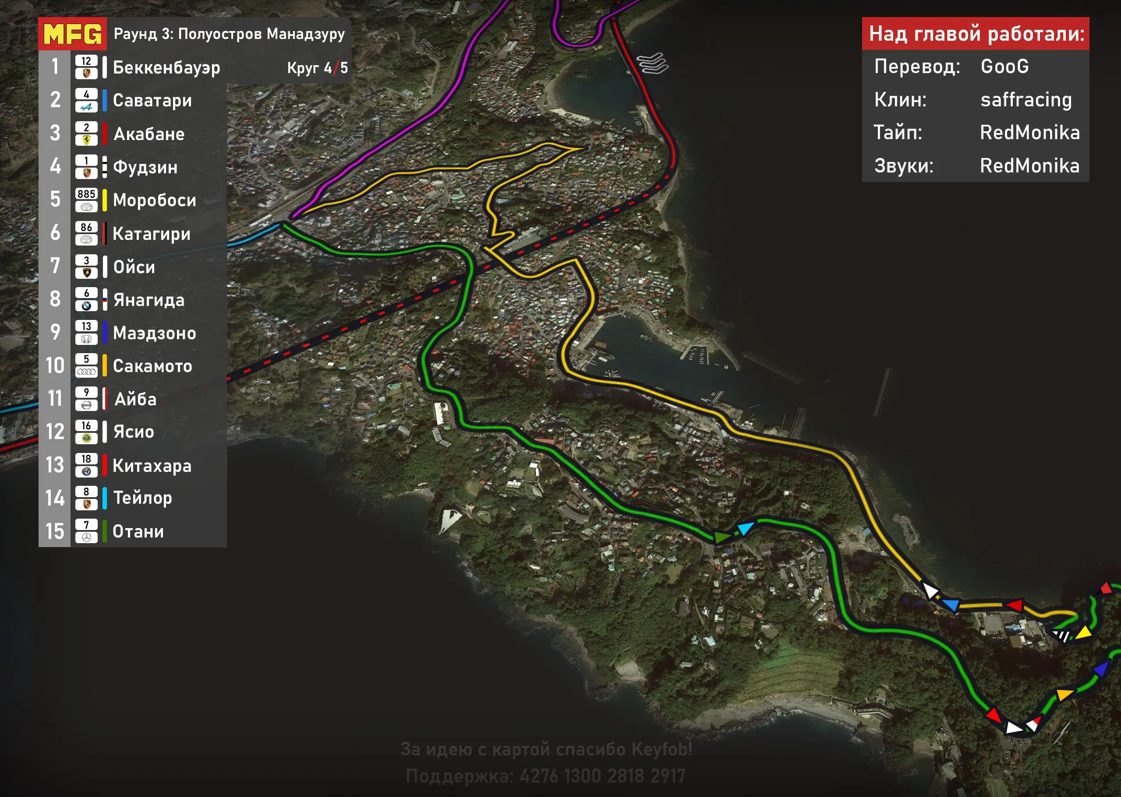Click the BMW logo beside Янагида
The height and width of the screenshot is (797, 1121).
pyautogui.click(x=86, y=306)
